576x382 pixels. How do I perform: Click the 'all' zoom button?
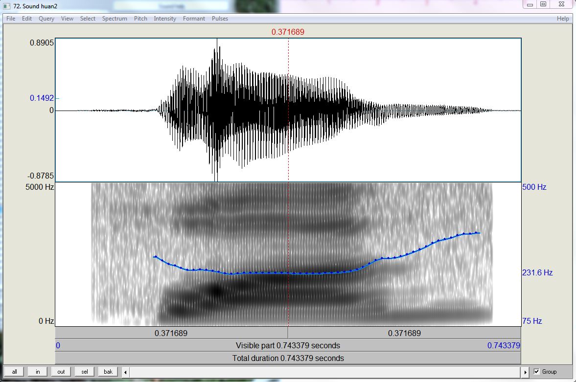tap(14, 372)
